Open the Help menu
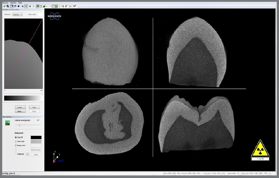This screenshot has height=178, width=279. [20, 3]
